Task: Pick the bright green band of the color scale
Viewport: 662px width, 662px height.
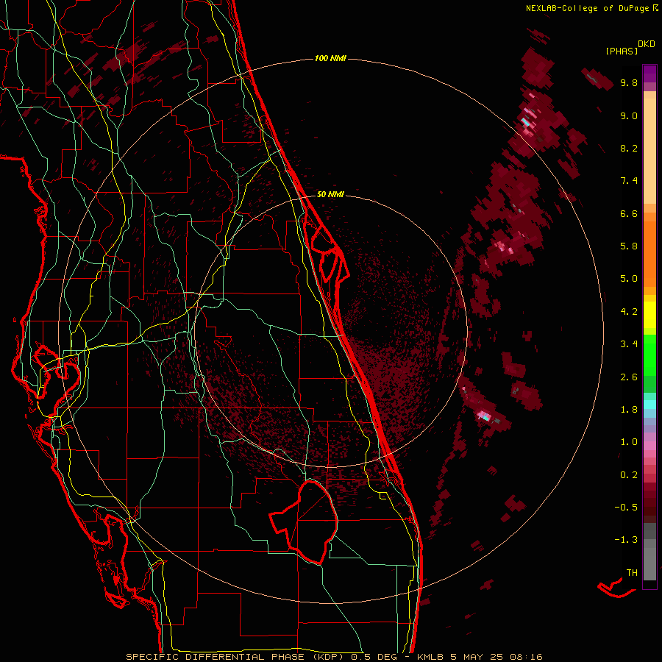Action: [x=649, y=355]
